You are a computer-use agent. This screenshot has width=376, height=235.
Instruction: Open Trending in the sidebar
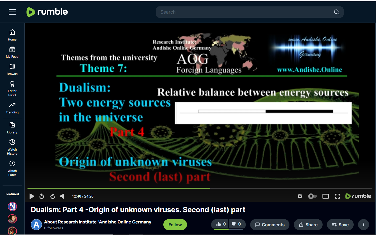12,108
